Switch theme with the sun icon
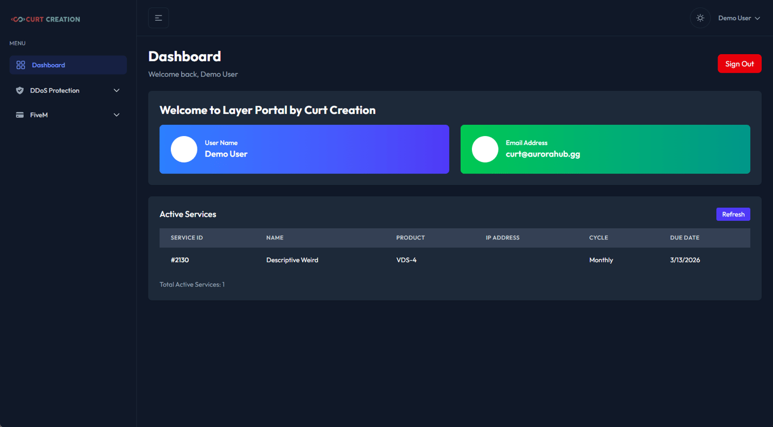 tap(700, 18)
